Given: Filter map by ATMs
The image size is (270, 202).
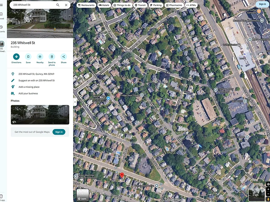Looking at the screenshot, I should click(x=191, y=5).
